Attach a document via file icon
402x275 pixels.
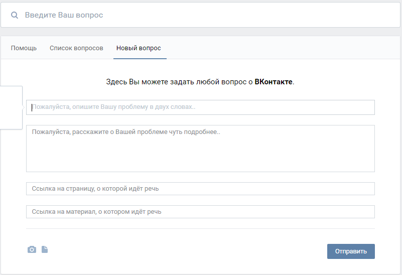[x=45, y=249]
